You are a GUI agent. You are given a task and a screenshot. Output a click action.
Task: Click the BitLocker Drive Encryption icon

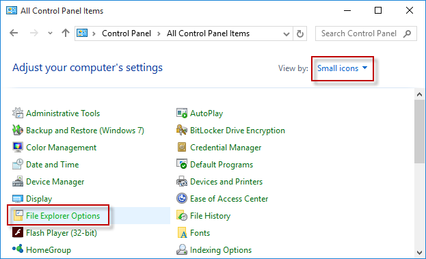(182, 130)
